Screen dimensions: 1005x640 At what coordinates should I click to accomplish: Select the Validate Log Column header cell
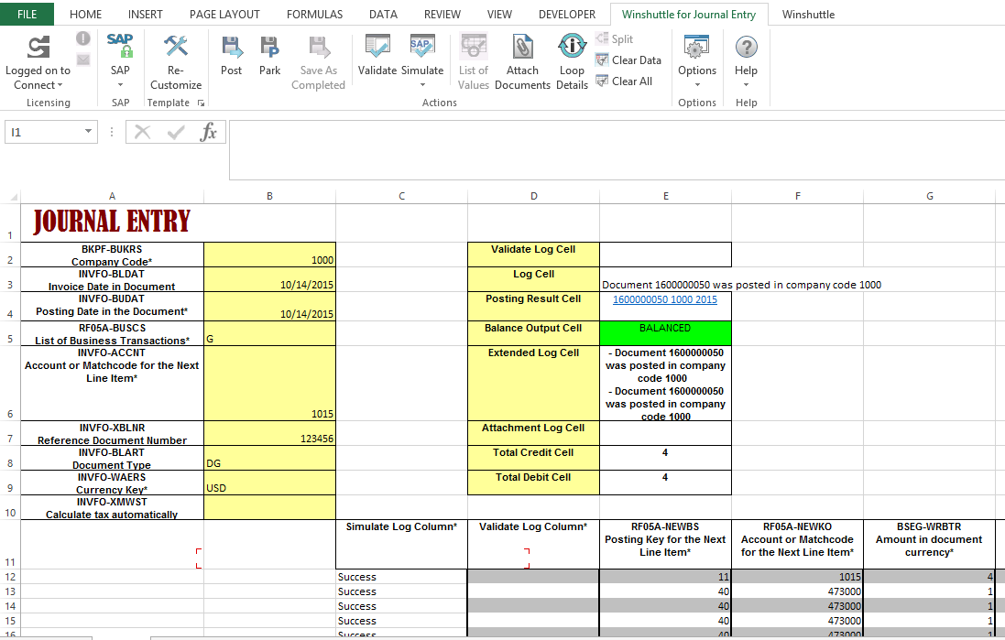[x=533, y=544]
